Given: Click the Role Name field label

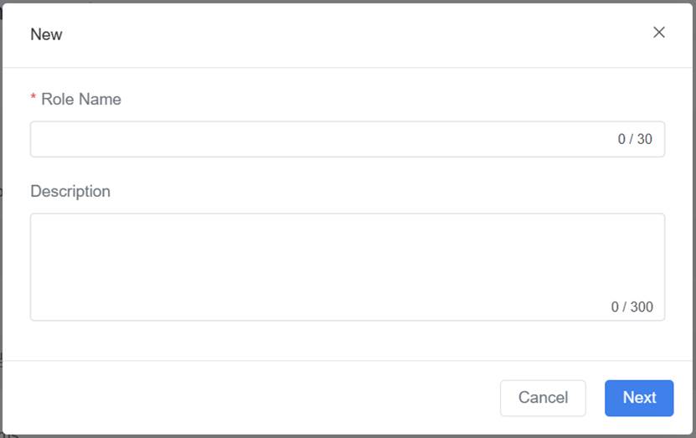Looking at the screenshot, I should 80,100.
